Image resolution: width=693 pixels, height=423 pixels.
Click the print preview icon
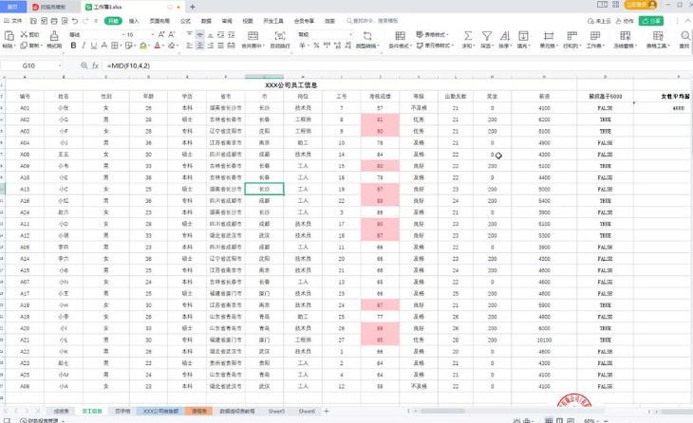65,21
